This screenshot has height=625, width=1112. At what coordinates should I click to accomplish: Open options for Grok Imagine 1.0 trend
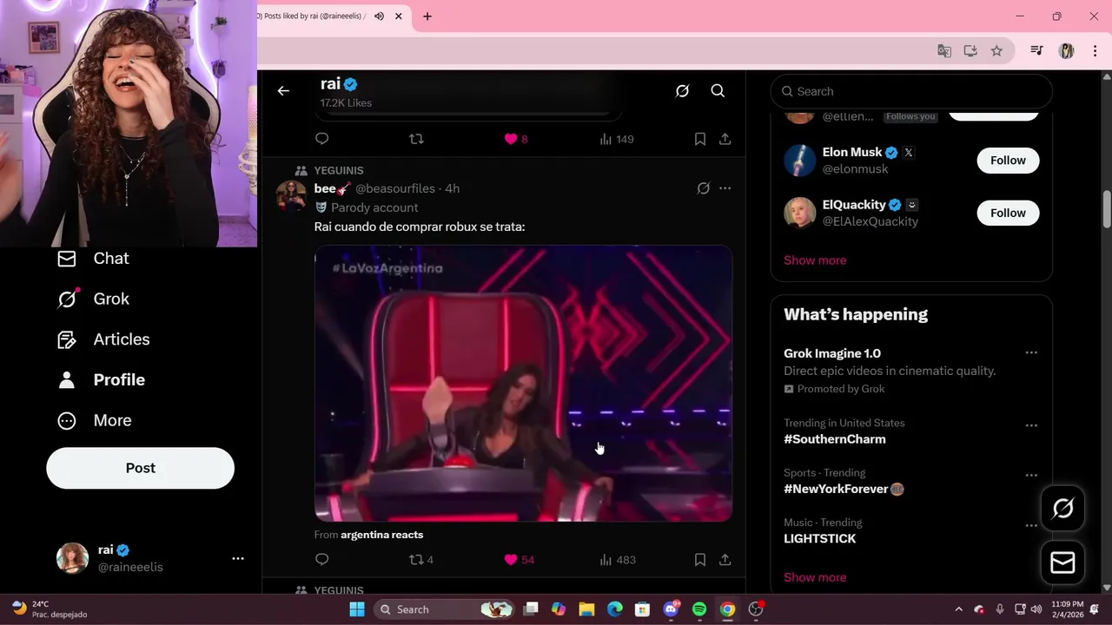point(1031,352)
